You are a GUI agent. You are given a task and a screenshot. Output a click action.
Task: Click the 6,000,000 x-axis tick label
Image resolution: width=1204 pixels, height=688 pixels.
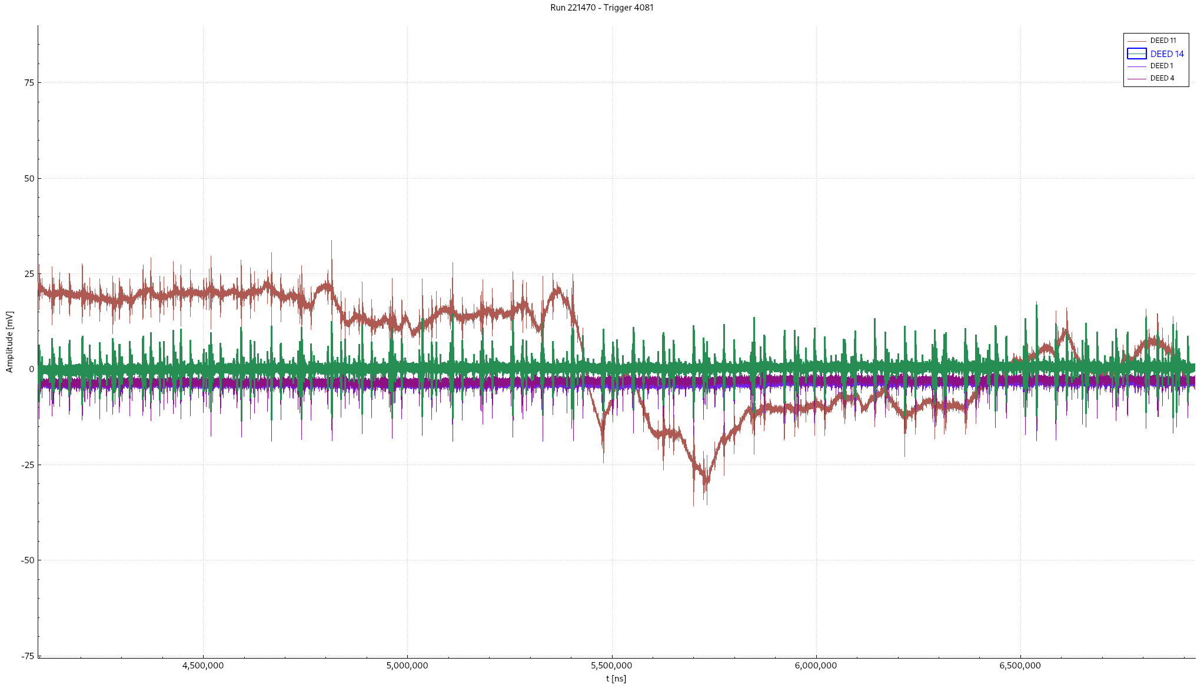click(x=816, y=666)
